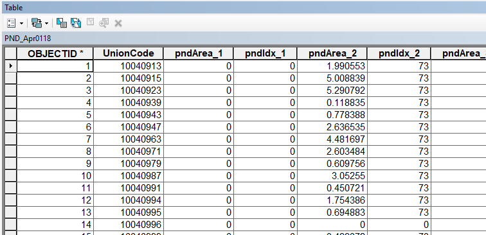
Task: Expand the Related Tables dropdown arrow
Action: [46, 23]
